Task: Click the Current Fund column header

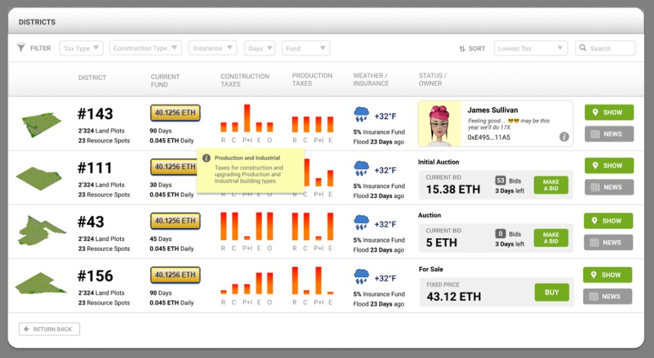Action: [165, 80]
